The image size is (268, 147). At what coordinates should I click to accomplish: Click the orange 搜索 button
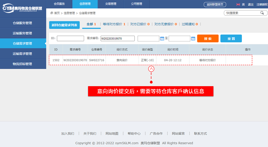pos(208,38)
